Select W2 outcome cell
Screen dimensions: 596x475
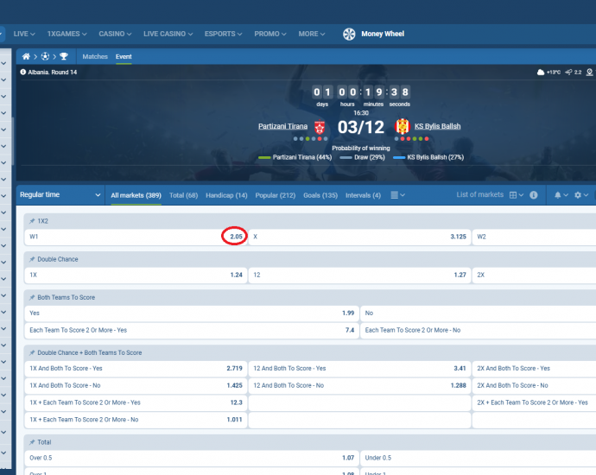tap(534, 237)
